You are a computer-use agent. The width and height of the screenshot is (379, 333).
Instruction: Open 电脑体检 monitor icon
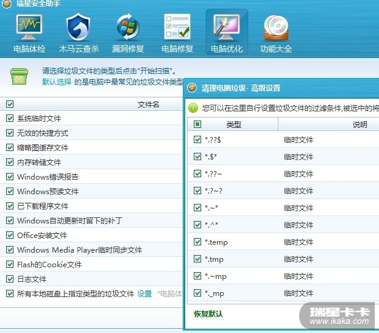click(29, 27)
